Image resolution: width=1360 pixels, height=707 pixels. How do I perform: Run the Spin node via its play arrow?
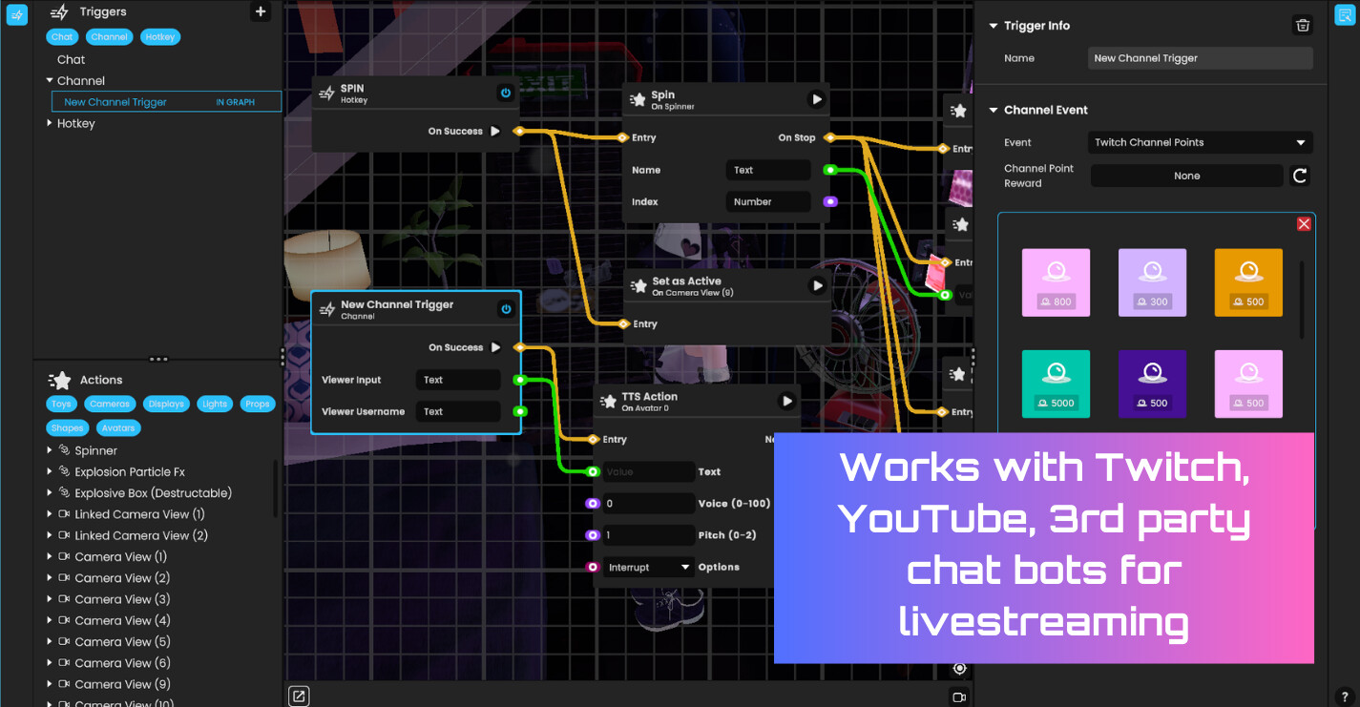(x=814, y=98)
